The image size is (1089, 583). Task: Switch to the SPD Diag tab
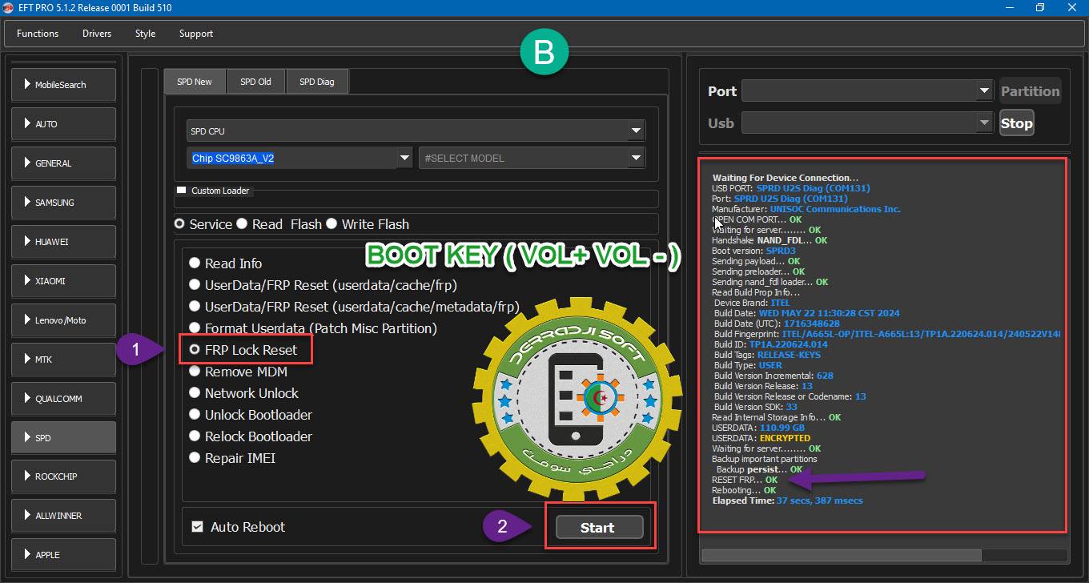pyautogui.click(x=317, y=82)
